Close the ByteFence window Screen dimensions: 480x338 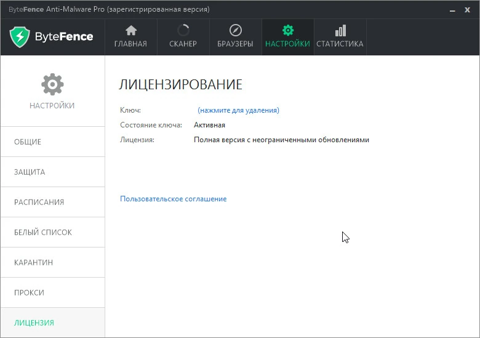pos(467,10)
